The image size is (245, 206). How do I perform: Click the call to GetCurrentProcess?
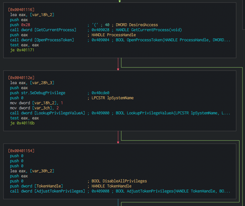43,30
